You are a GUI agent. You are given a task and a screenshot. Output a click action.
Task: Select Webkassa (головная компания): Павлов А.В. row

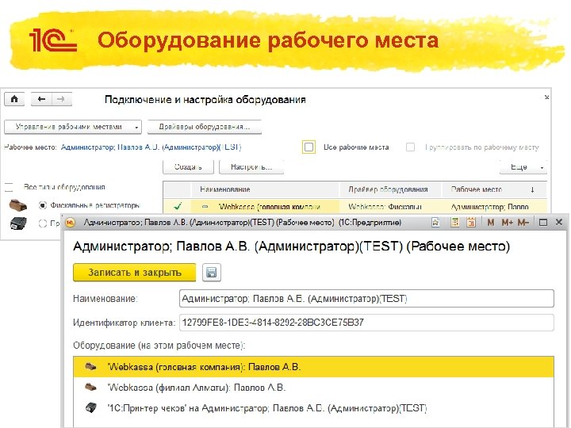313,367
